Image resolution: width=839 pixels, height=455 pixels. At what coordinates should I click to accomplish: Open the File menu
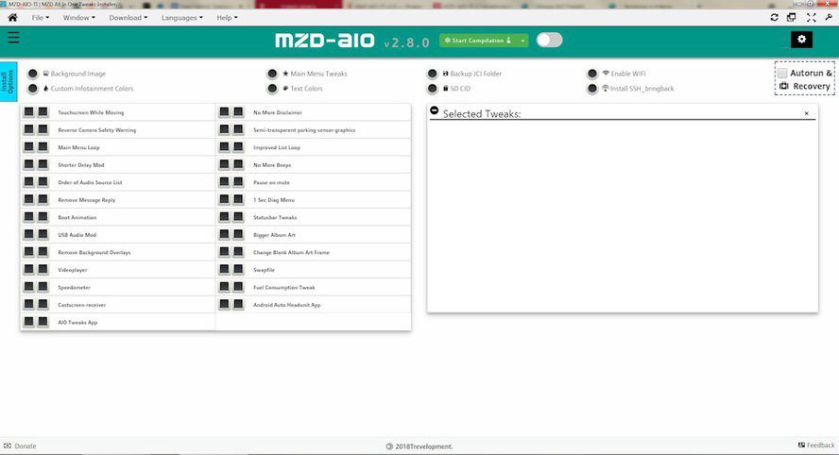coord(42,17)
